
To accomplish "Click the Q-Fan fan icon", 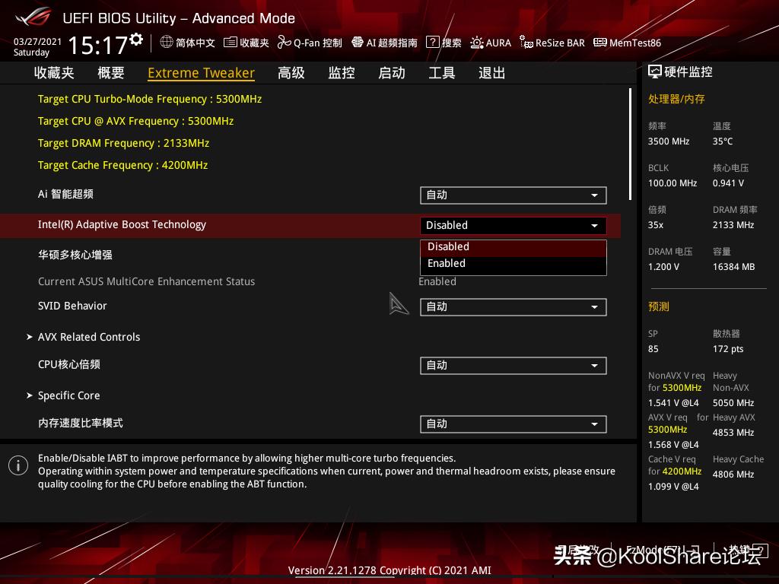I will pos(285,43).
